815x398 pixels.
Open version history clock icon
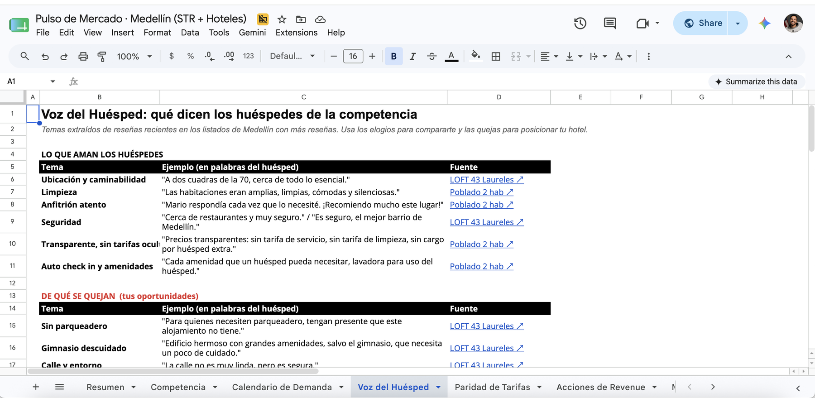pyautogui.click(x=580, y=23)
